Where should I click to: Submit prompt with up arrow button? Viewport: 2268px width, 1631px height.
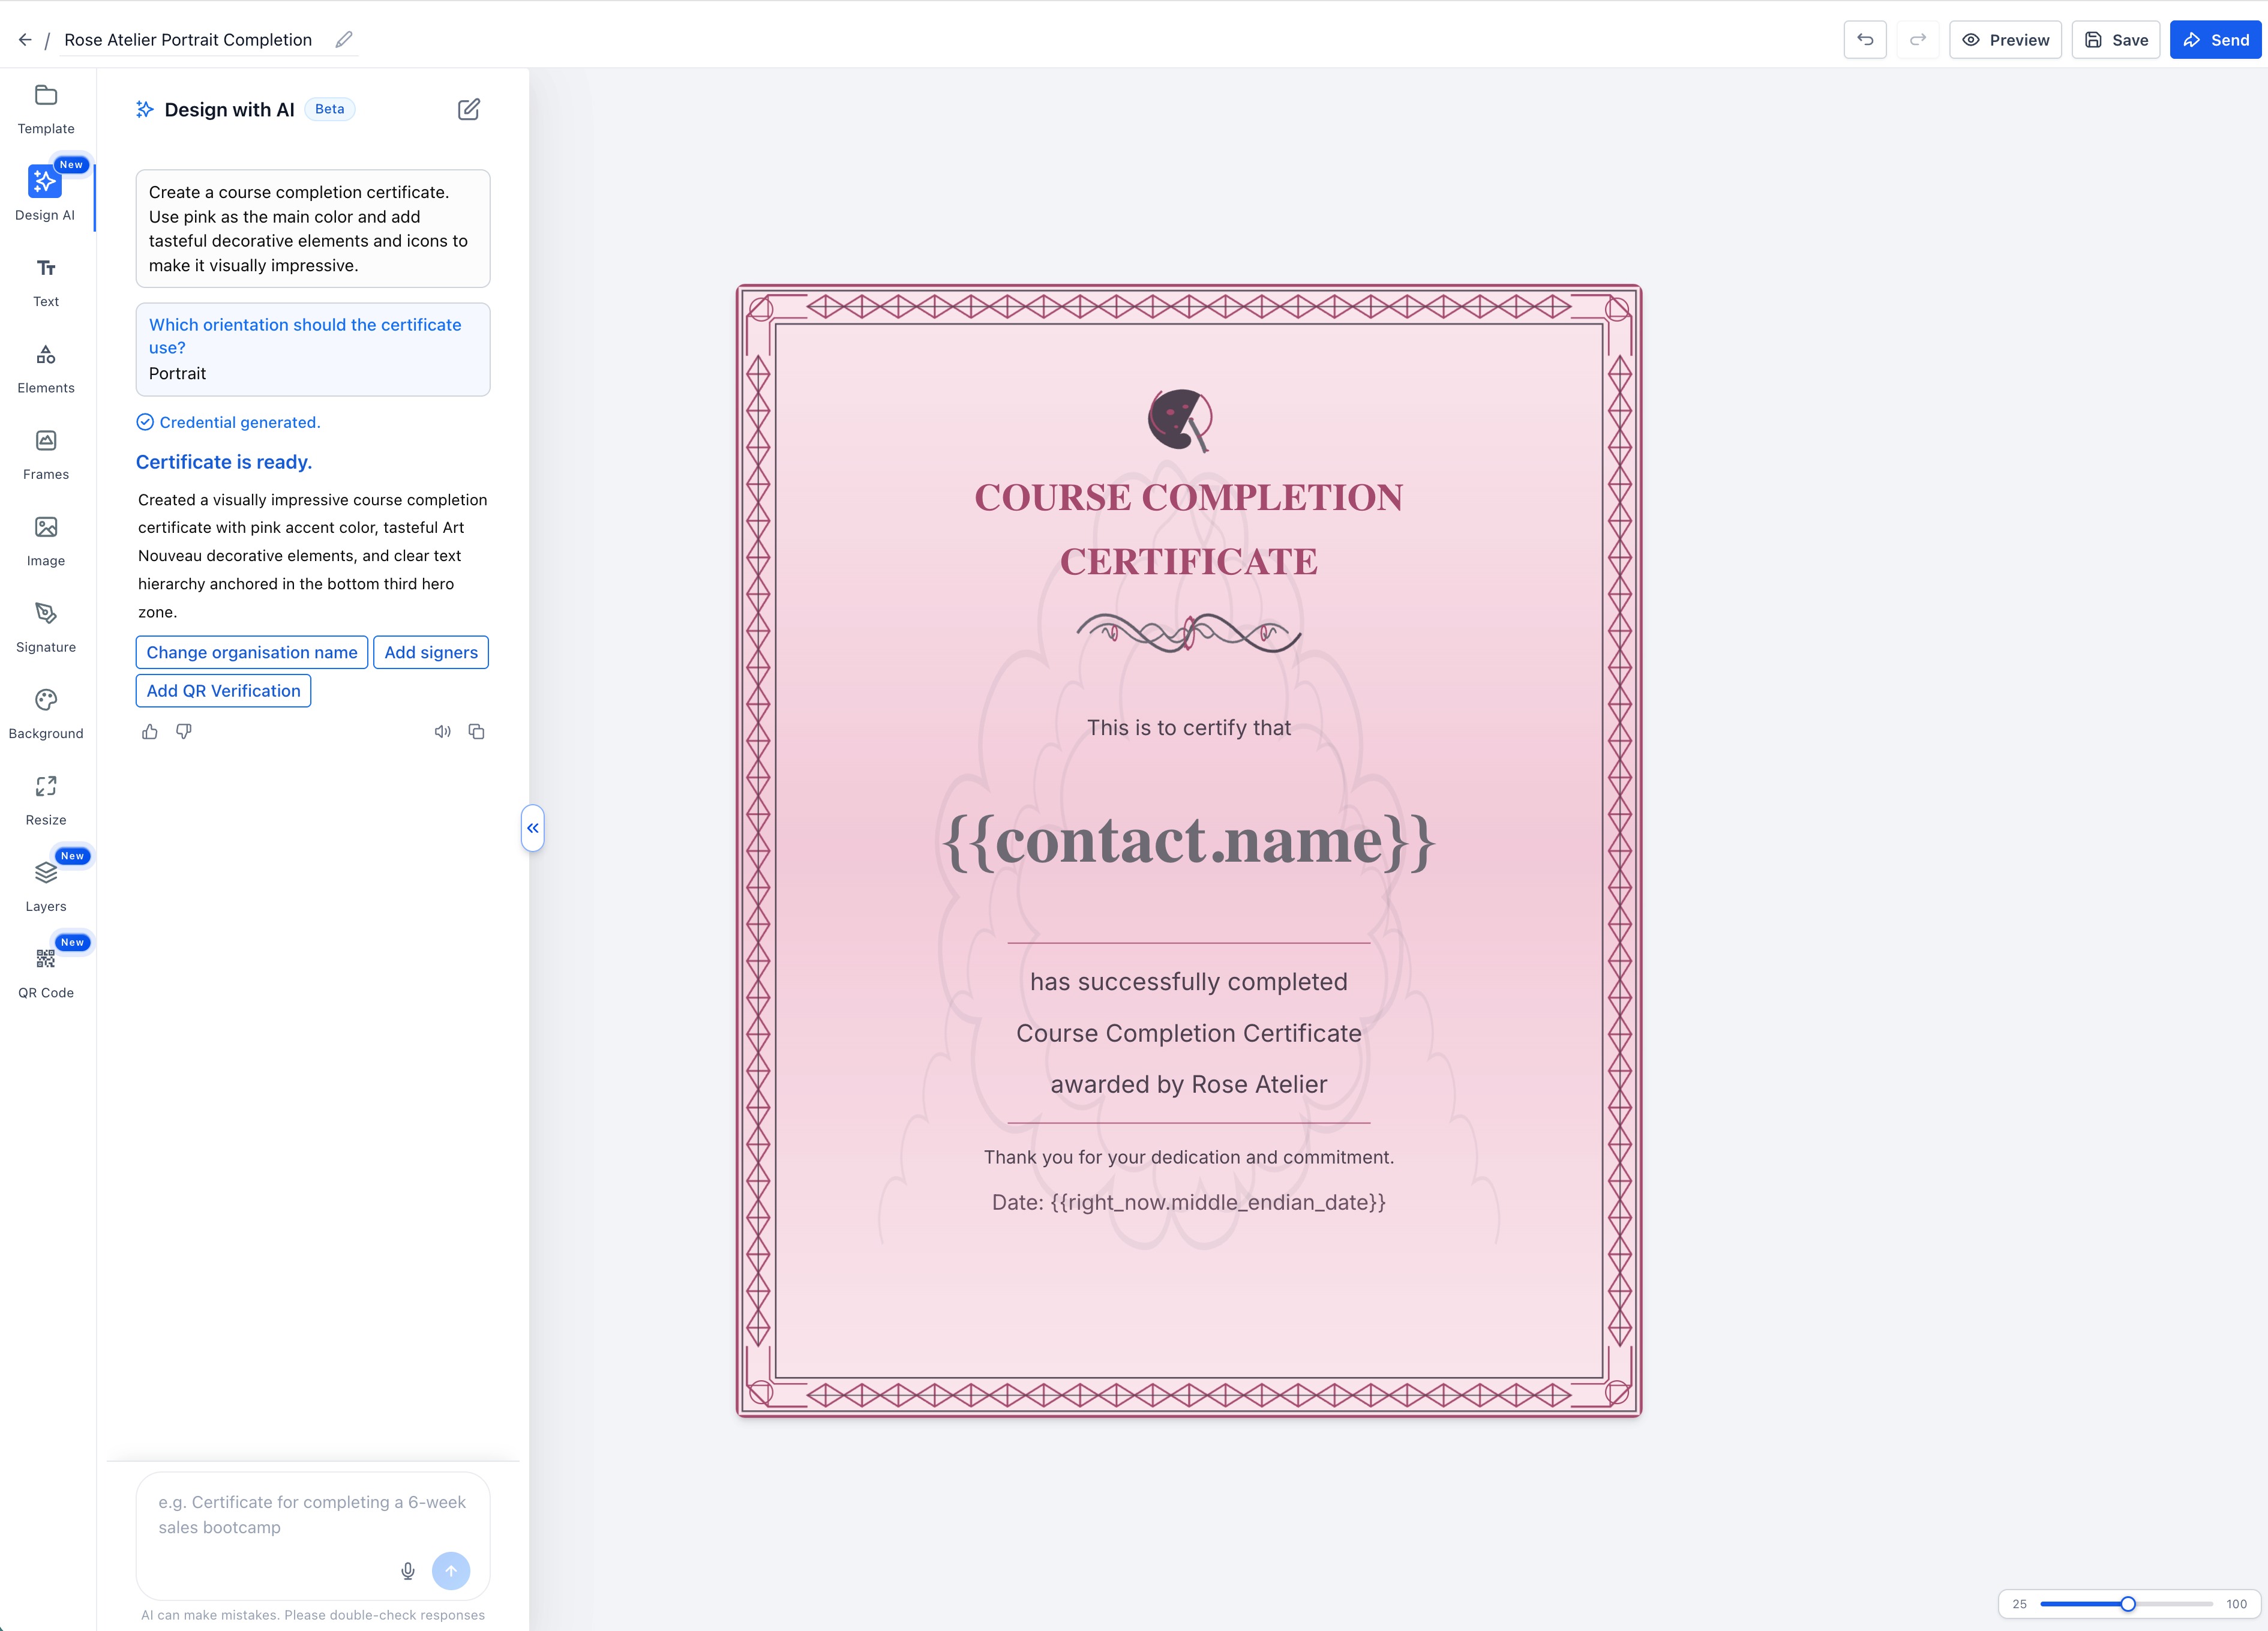(451, 1571)
